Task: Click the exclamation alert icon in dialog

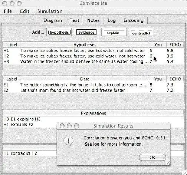Action: click(68, 141)
